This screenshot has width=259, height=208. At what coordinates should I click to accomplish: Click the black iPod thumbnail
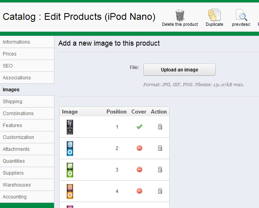(70, 127)
